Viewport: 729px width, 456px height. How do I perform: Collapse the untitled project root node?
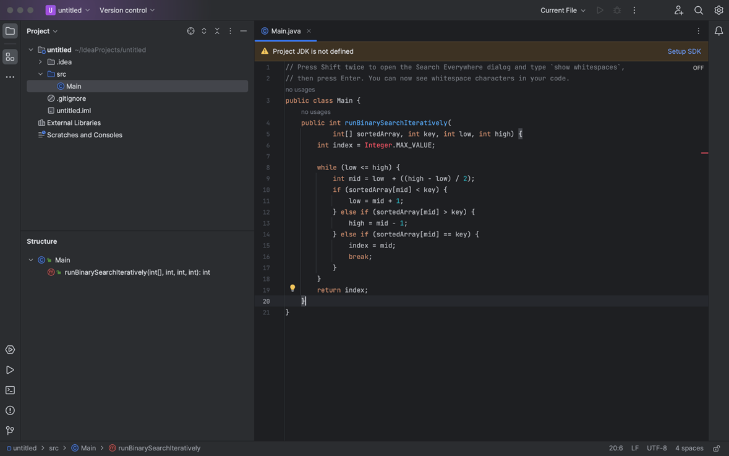click(x=31, y=49)
